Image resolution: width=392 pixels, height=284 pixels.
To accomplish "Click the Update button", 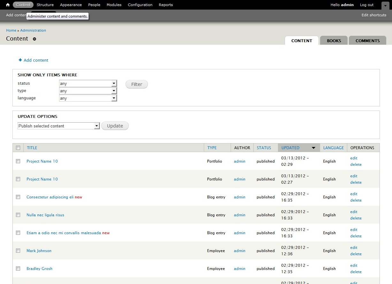I will click(115, 126).
